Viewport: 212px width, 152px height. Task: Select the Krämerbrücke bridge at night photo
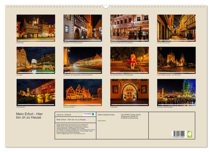36,92
